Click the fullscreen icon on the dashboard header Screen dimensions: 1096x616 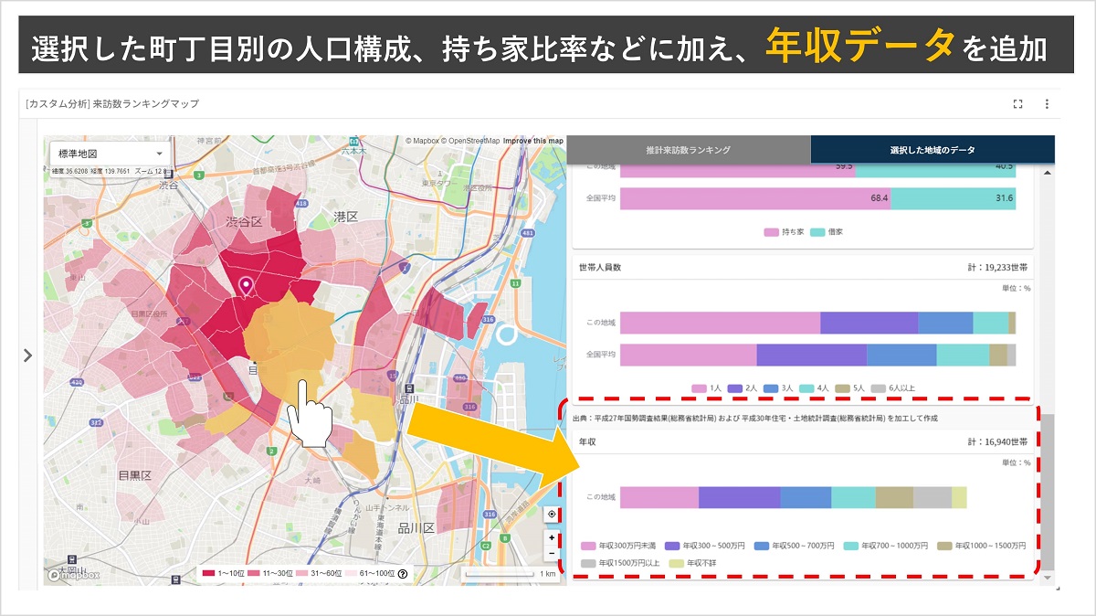(x=1017, y=103)
